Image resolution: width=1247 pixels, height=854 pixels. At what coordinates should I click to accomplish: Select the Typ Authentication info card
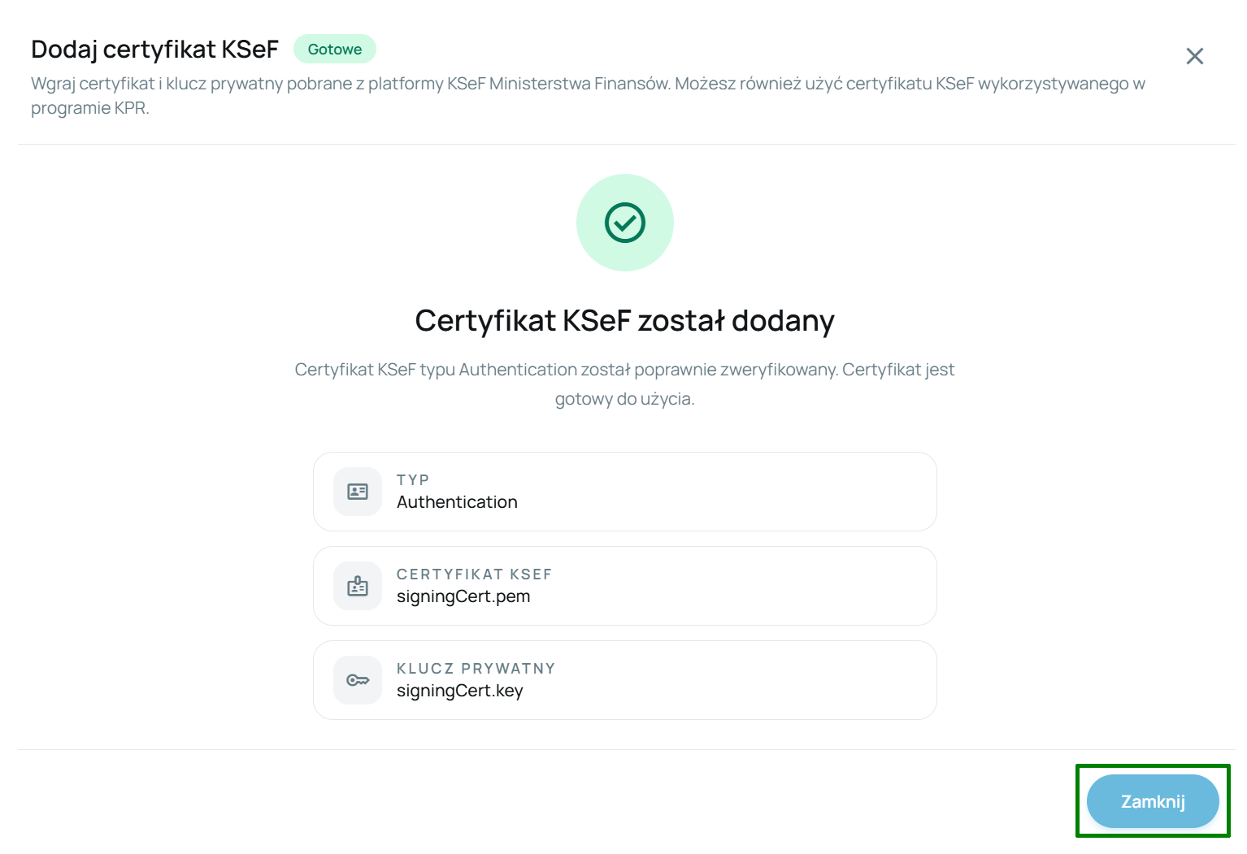tap(624, 492)
